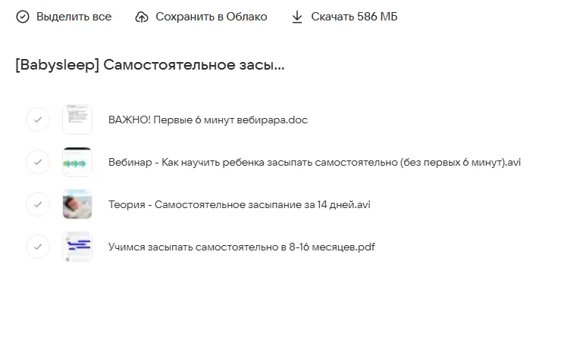This screenshot has width=586, height=342.
Task: Open "Вебинар - Как научить ребенка засыпать" file name
Action: [315, 162]
